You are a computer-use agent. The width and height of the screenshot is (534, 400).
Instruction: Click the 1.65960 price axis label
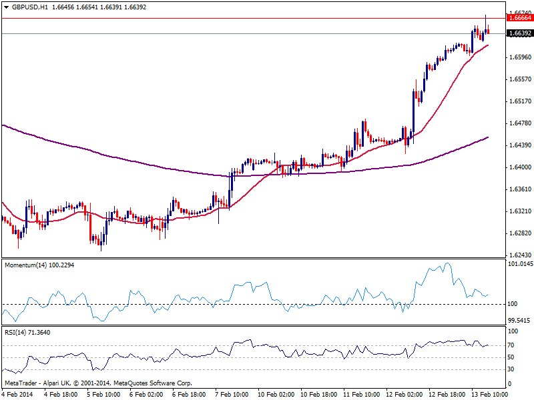pos(520,57)
